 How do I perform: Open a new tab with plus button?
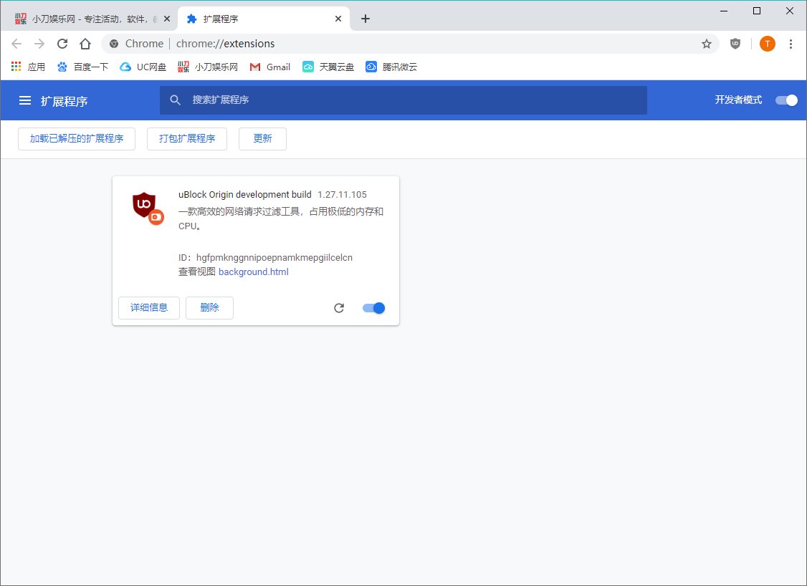[x=366, y=19]
